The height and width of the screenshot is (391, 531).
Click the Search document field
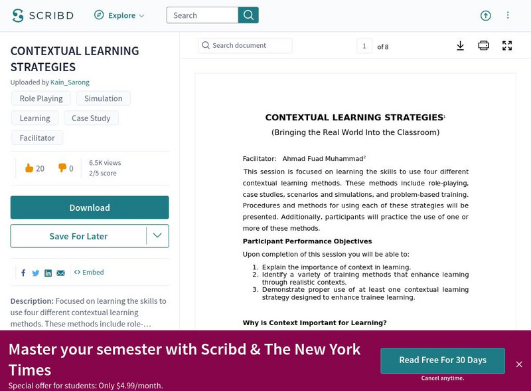click(246, 45)
